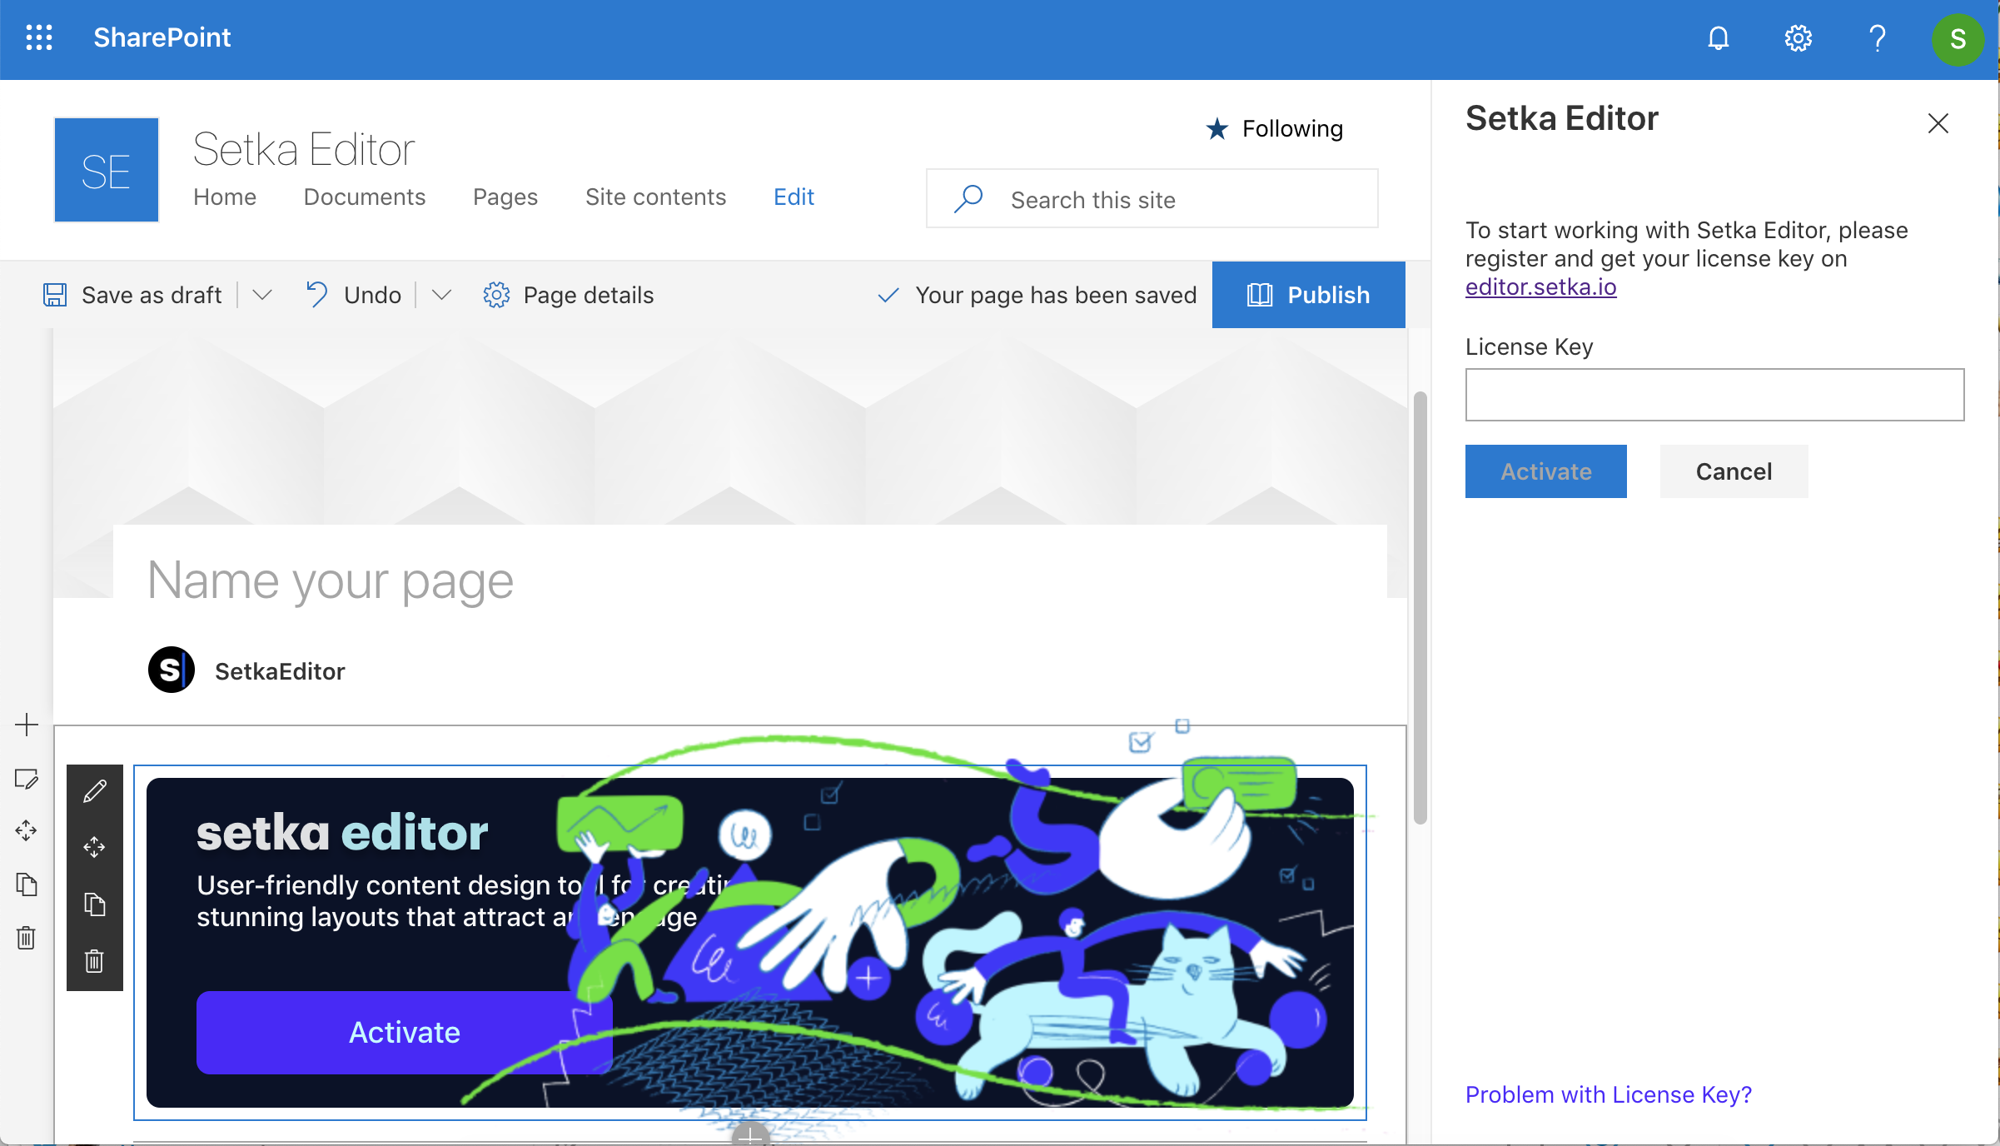Open the Documents navigation item
Screen dimensions: 2000x1146
(365, 197)
